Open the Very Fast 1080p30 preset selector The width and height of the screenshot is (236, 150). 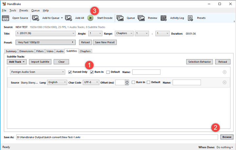[46, 42]
